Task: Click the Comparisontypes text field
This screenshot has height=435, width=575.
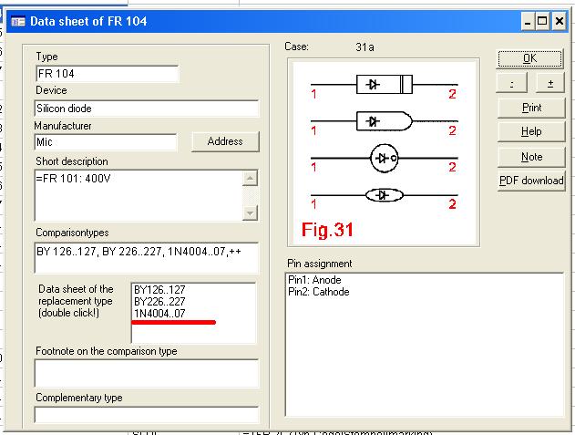Action: click(x=146, y=257)
